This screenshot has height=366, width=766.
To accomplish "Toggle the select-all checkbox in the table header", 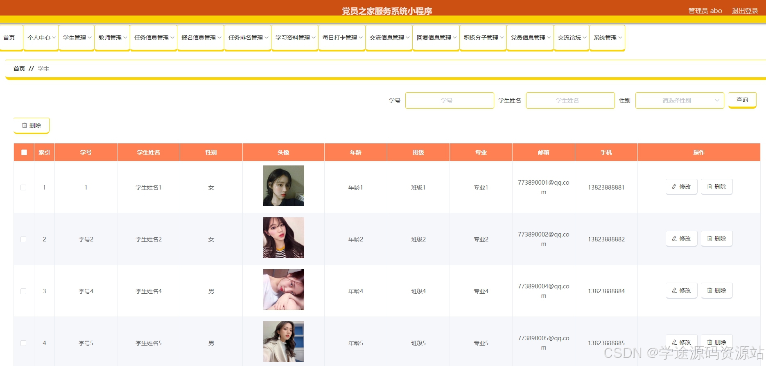I will click(24, 152).
